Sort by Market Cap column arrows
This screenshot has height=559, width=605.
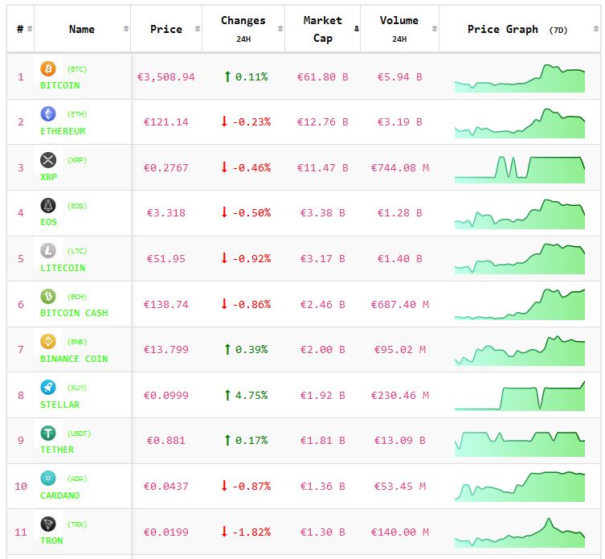356,29
